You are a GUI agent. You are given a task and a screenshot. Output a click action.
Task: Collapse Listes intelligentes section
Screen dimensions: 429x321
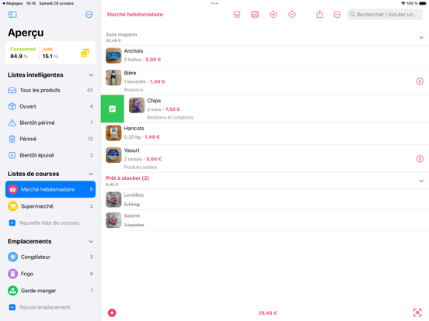tap(91, 75)
